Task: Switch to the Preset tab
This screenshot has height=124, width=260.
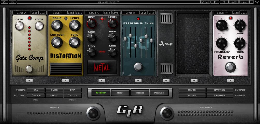Action: pyautogui.click(x=159, y=93)
